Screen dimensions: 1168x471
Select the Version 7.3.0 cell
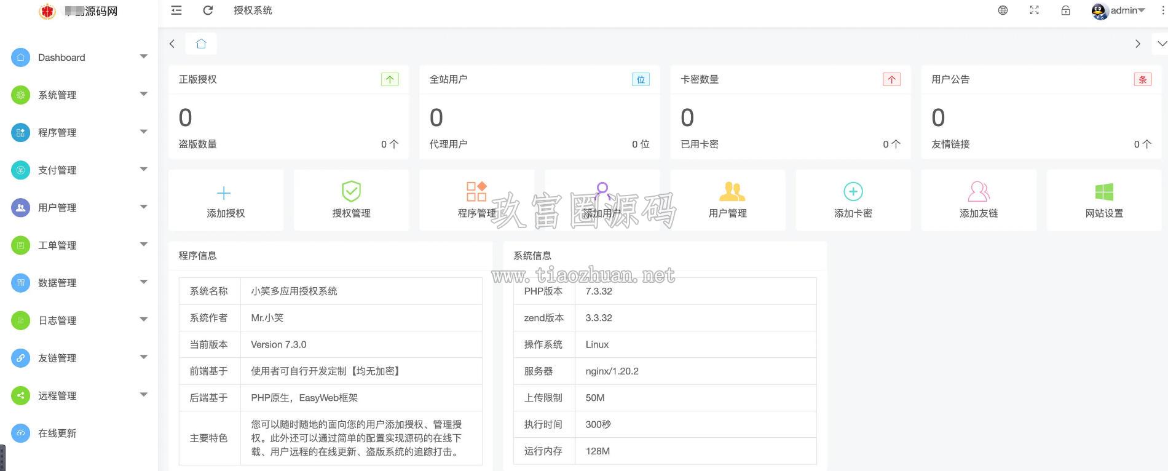(x=361, y=344)
